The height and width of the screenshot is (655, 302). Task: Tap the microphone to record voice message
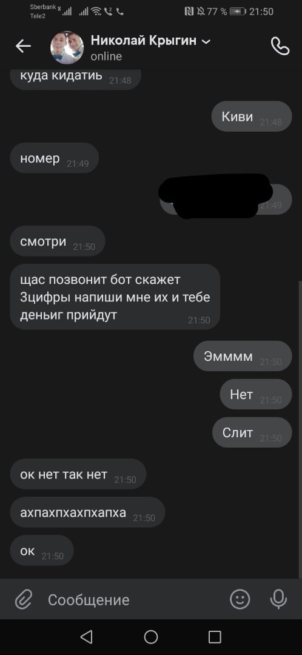coord(278,600)
